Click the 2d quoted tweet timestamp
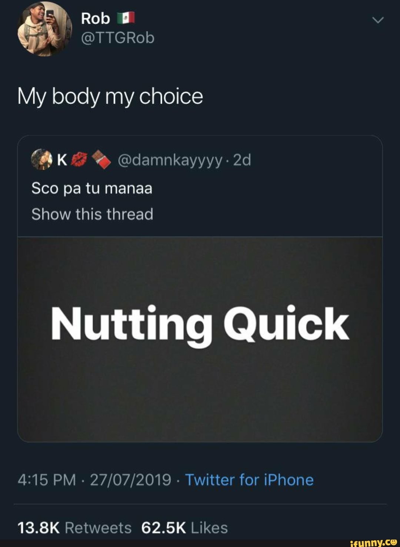 click(x=242, y=160)
